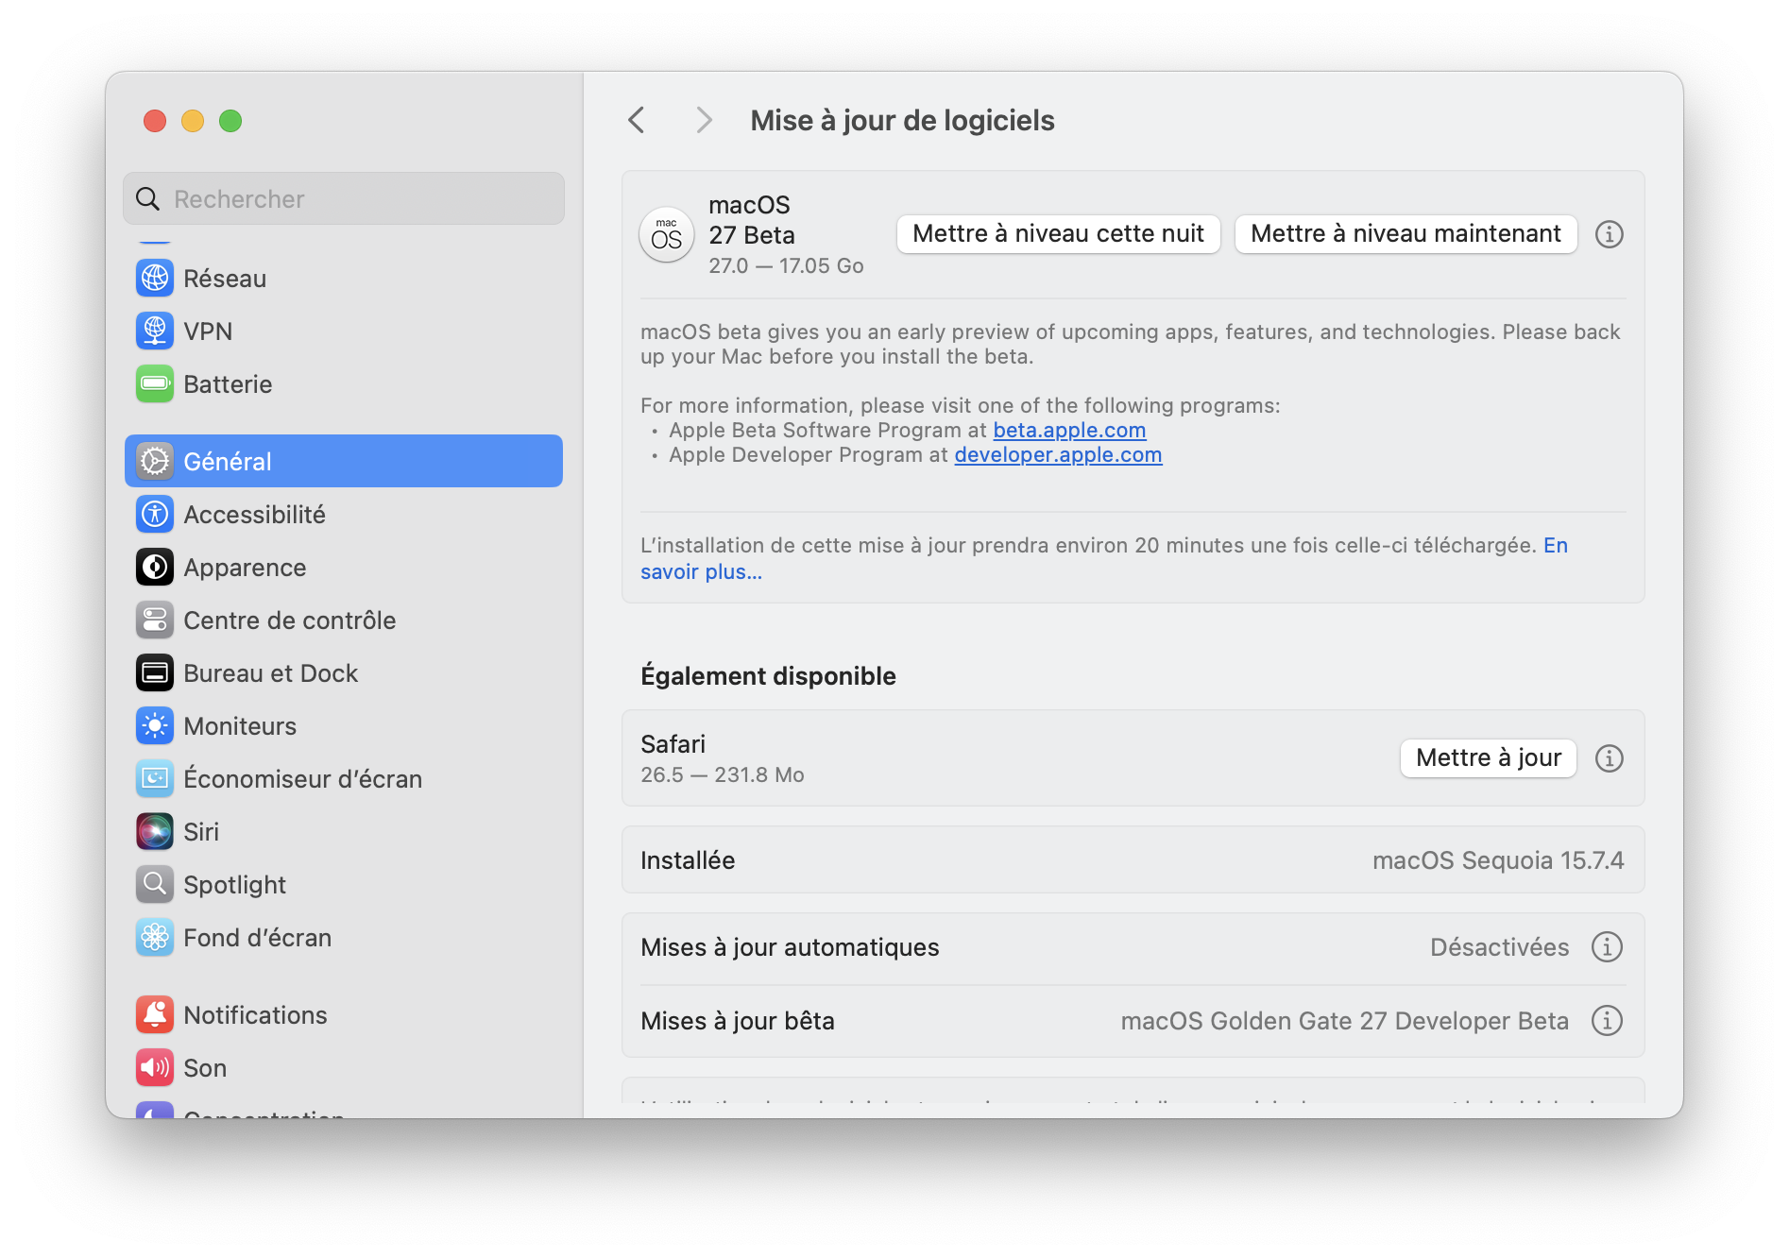Open the Bureau et Dock icon
The height and width of the screenshot is (1258, 1789).
155,673
